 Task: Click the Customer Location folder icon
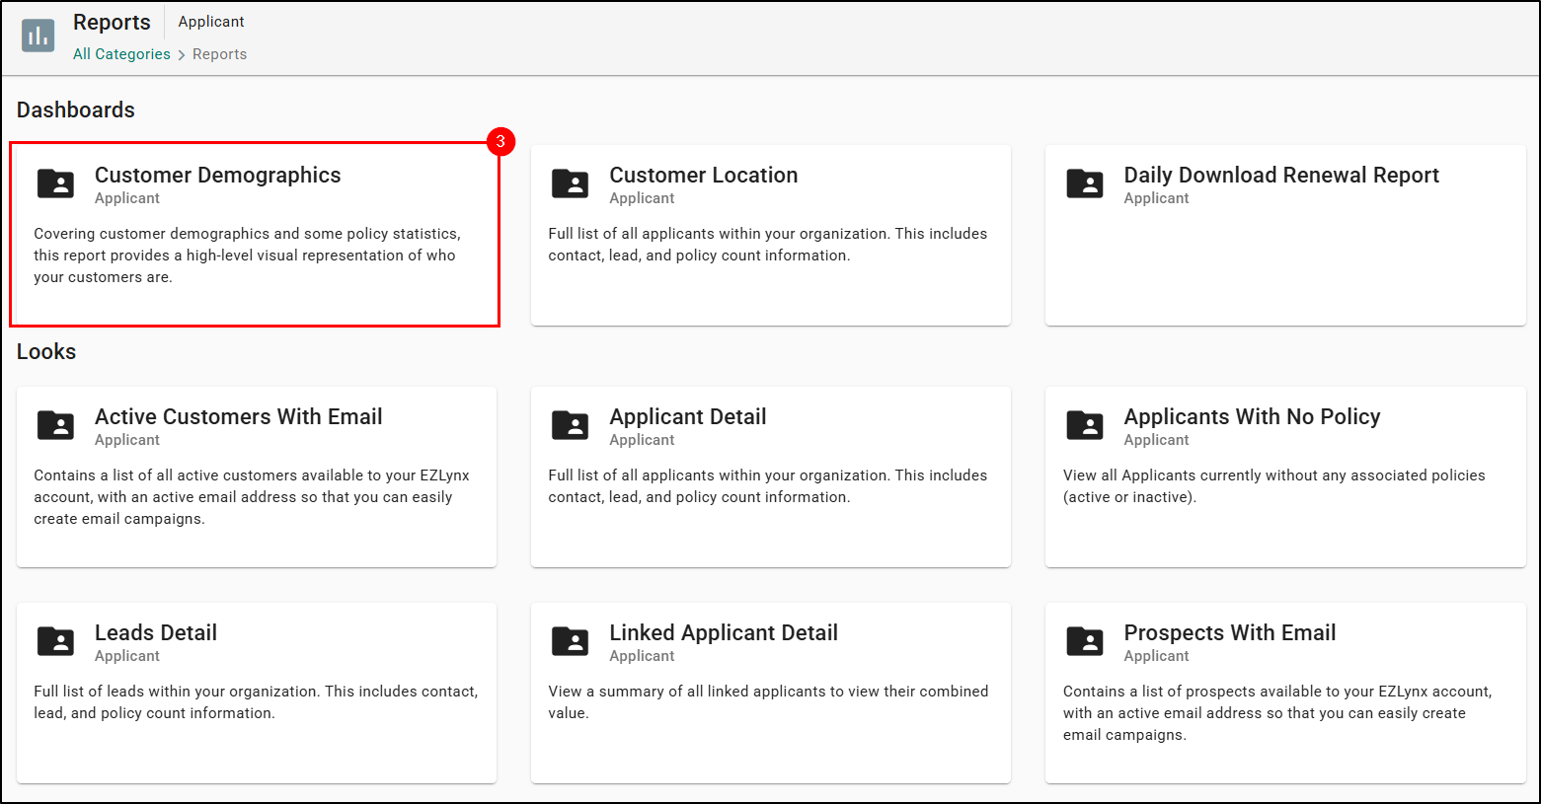pos(570,183)
